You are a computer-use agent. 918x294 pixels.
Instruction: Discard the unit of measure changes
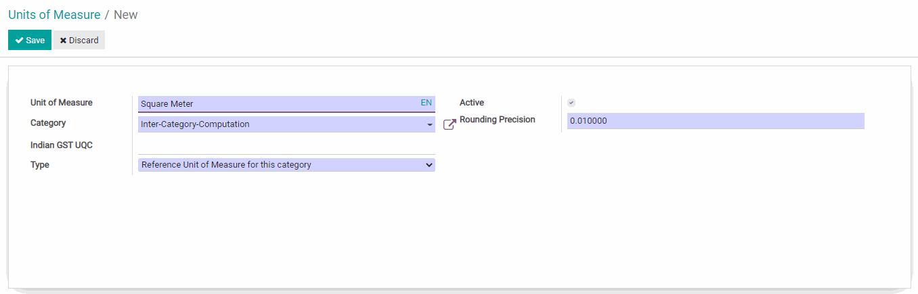point(79,41)
